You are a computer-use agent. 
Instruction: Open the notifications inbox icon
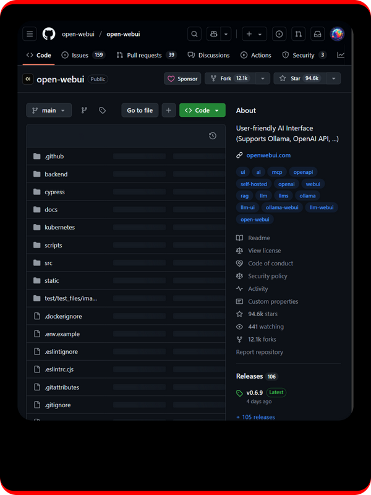coord(317,34)
